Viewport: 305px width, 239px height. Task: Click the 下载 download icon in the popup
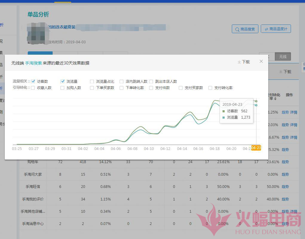point(239,62)
